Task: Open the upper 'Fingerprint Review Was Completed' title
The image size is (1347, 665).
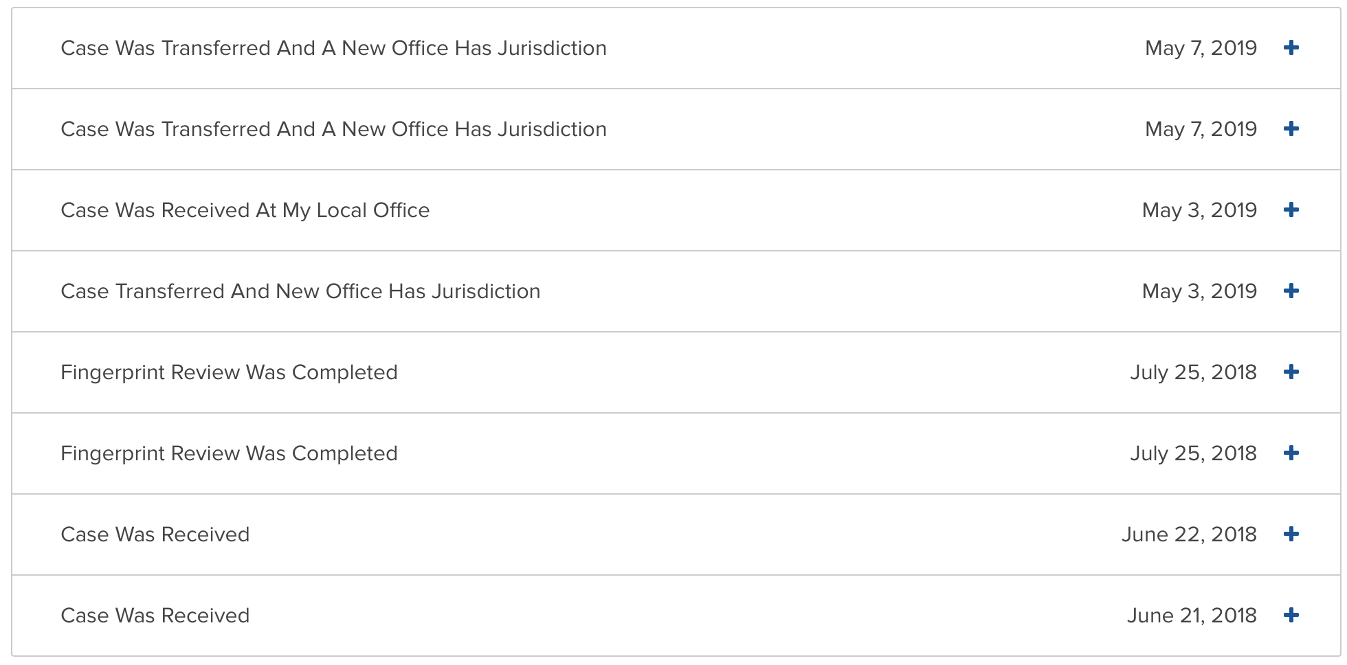Action: [229, 372]
